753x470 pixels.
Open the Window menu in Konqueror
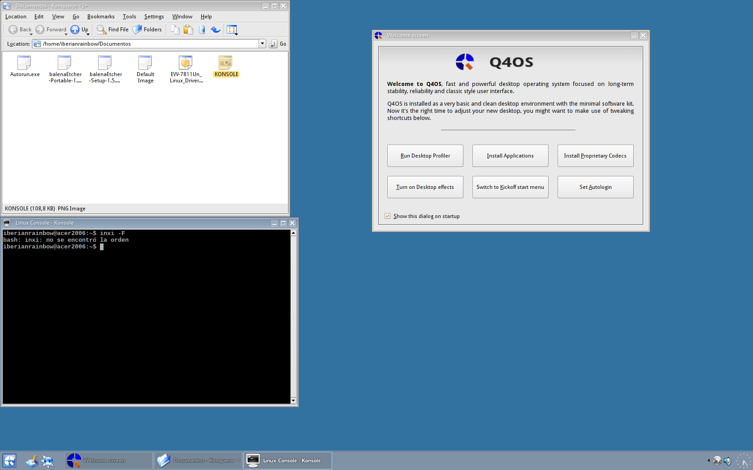(x=182, y=17)
